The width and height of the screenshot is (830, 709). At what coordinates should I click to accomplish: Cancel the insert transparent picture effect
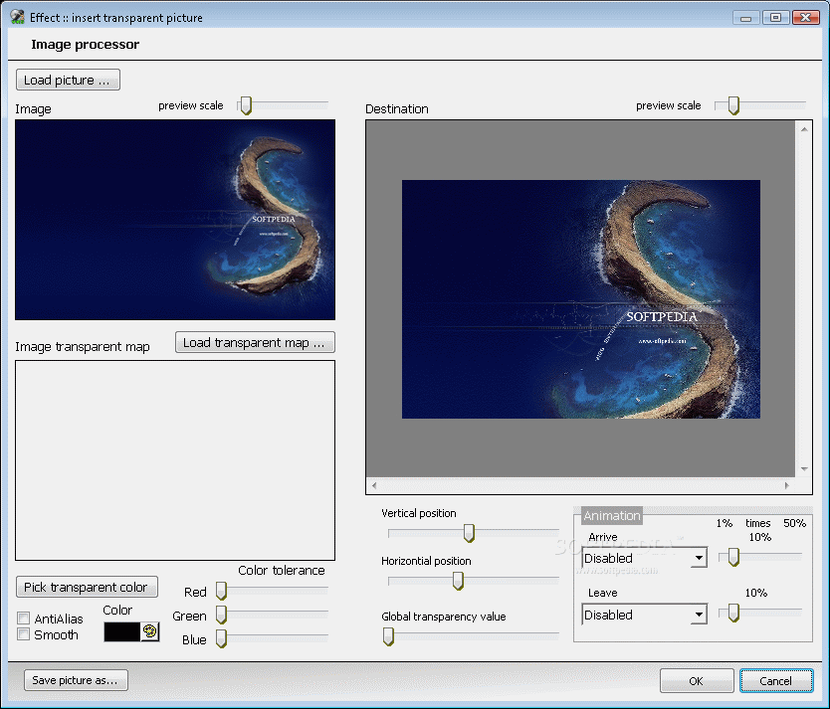point(776,680)
